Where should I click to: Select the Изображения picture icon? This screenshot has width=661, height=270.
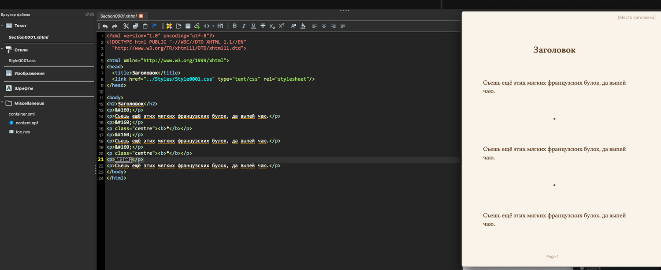pos(8,73)
